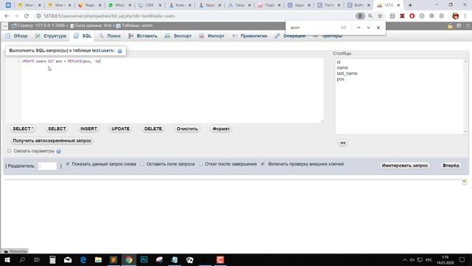Screen dimensions: 472x266
Task: Reload the page with refresh icon
Action: pos(27,16)
